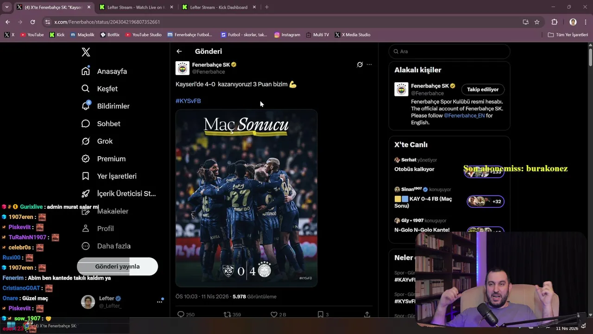Open X Media Studio bookmark
Screen dimensions: 593x334
pos(353,35)
